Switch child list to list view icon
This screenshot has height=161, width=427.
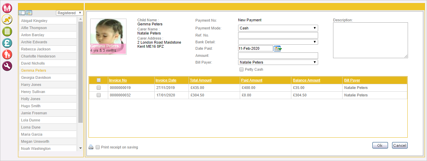pos(22,13)
